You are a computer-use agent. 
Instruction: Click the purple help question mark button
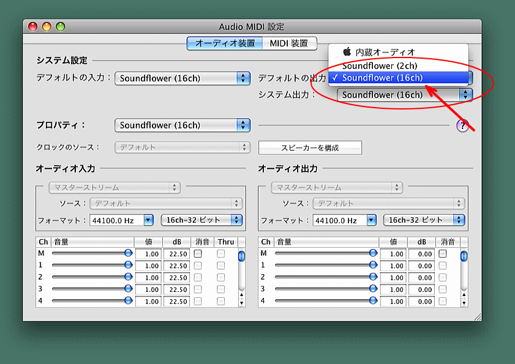click(462, 125)
